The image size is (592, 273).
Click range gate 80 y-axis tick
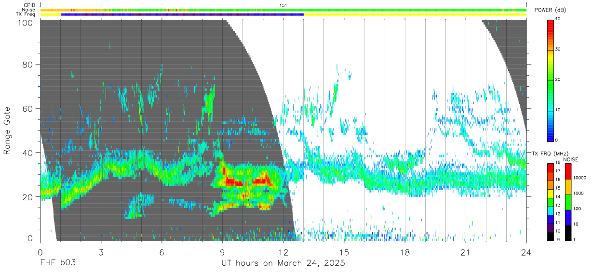point(28,64)
